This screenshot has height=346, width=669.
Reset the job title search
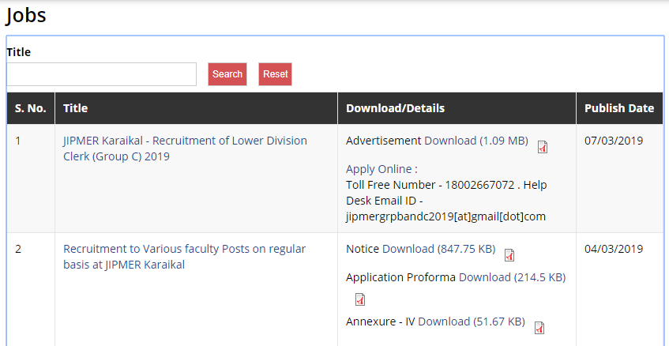[x=275, y=74]
